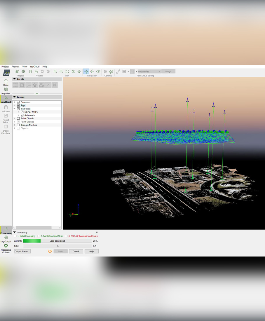This screenshot has width=265, height=321.
Task: Open the Processing Options gear icon
Action: [6, 246]
